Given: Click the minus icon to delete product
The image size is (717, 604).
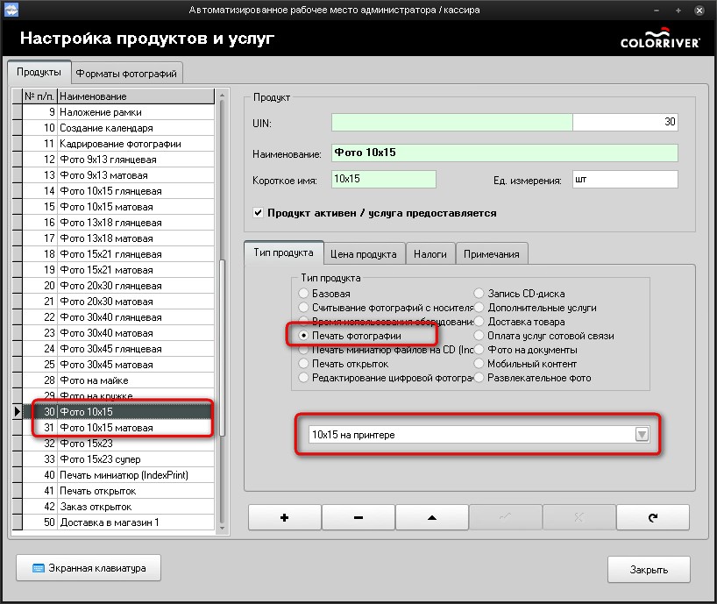Looking at the screenshot, I should pyautogui.click(x=358, y=517).
